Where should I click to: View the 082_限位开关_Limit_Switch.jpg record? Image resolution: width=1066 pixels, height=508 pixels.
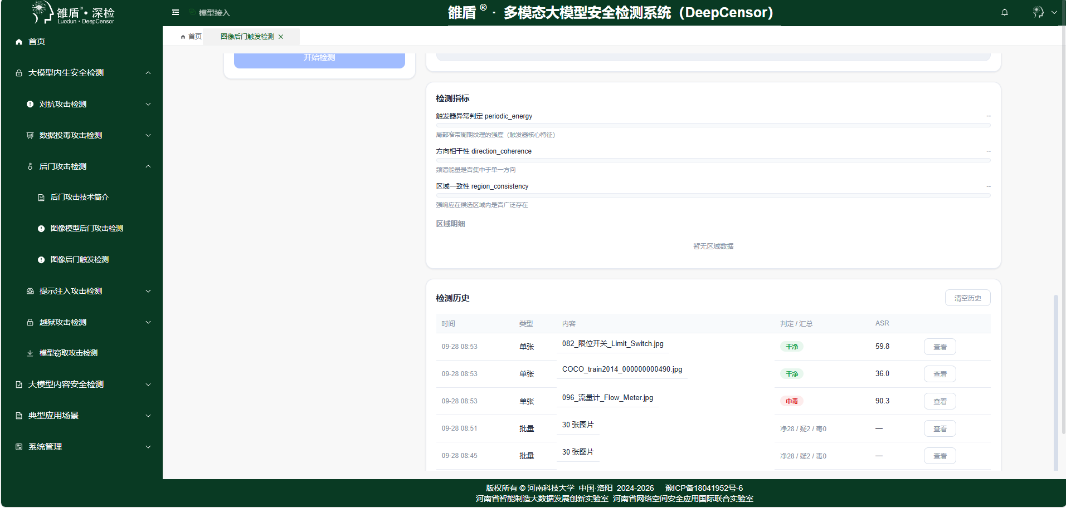point(940,347)
